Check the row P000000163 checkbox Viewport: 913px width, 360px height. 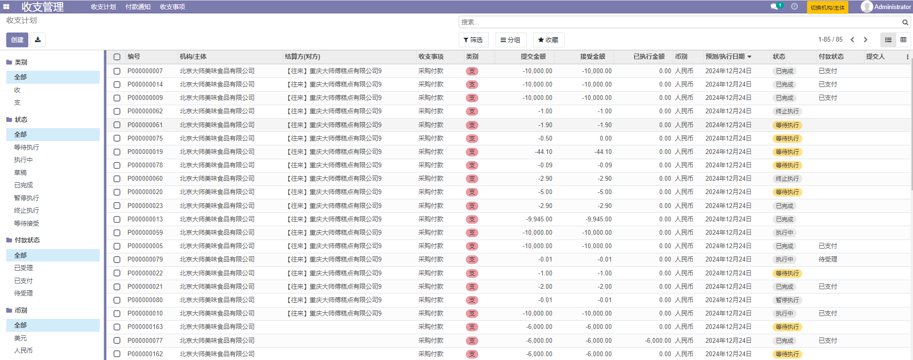click(117, 327)
